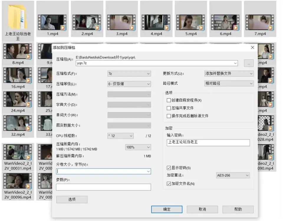Open the 更新方式 dropdown
The width and height of the screenshot is (283, 221).
229,74
